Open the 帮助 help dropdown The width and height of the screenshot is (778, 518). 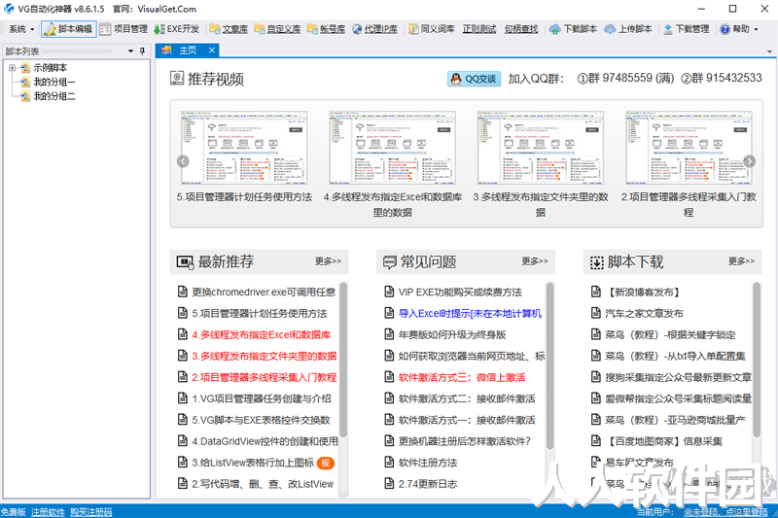tap(739, 29)
